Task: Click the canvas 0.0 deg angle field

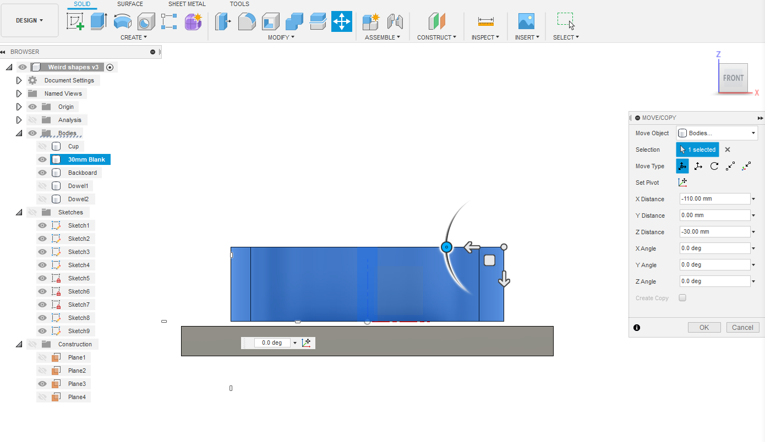Action: tap(272, 342)
